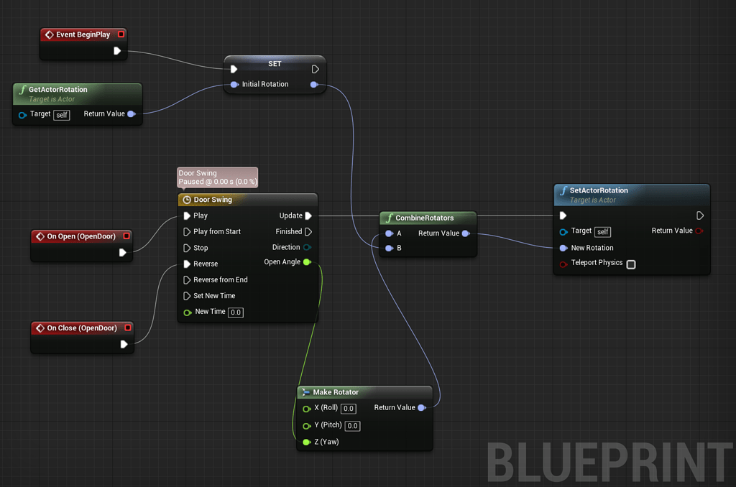Click SetActorRotation Return Value output pin
The height and width of the screenshot is (487, 736).
pyautogui.click(x=699, y=231)
